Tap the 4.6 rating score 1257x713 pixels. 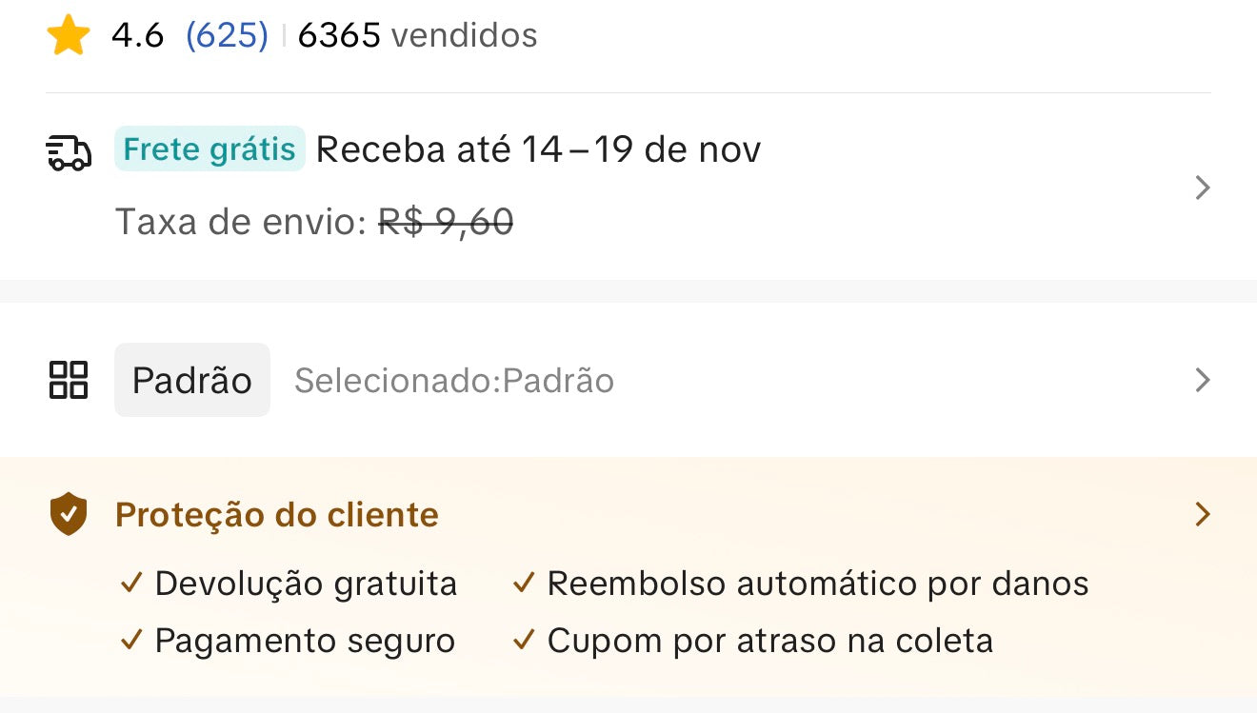click(x=138, y=36)
